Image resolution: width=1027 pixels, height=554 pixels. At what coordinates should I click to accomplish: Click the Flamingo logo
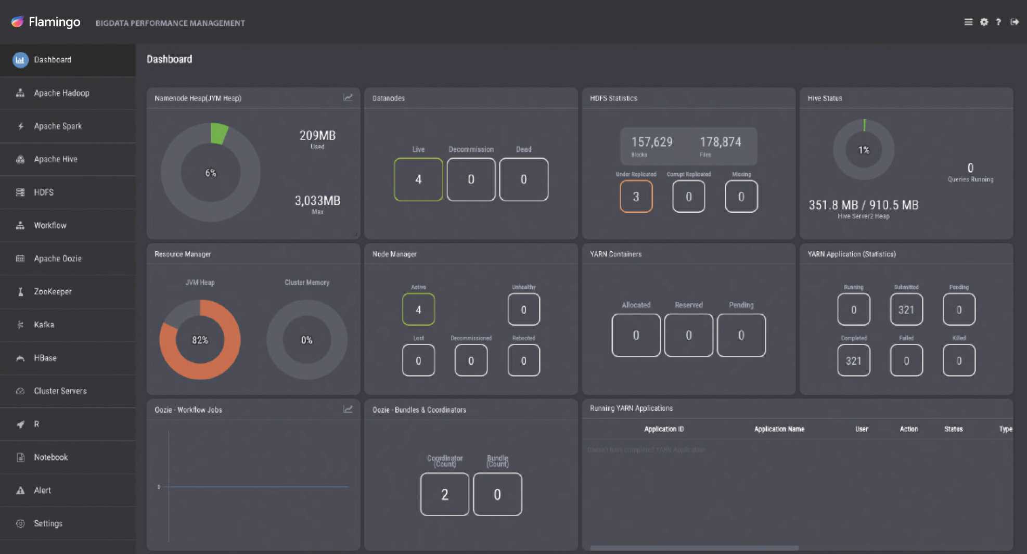coord(46,22)
